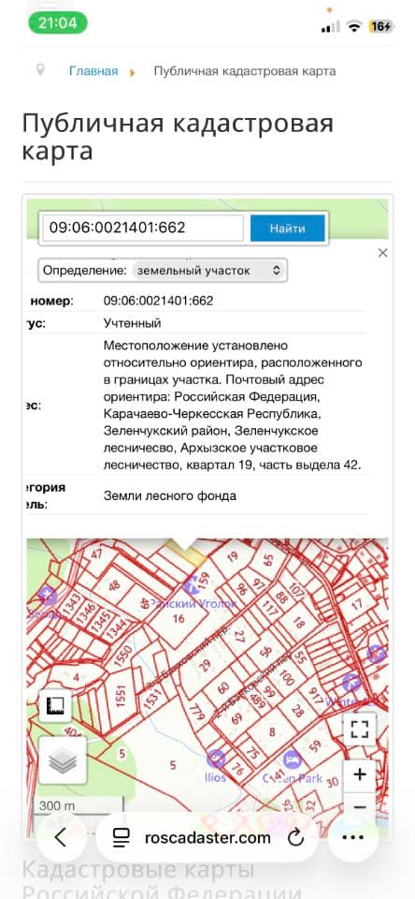The width and height of the screenshot is (415, 899).
Task: Zoom out the map with minus
Action: click(360, 806)
